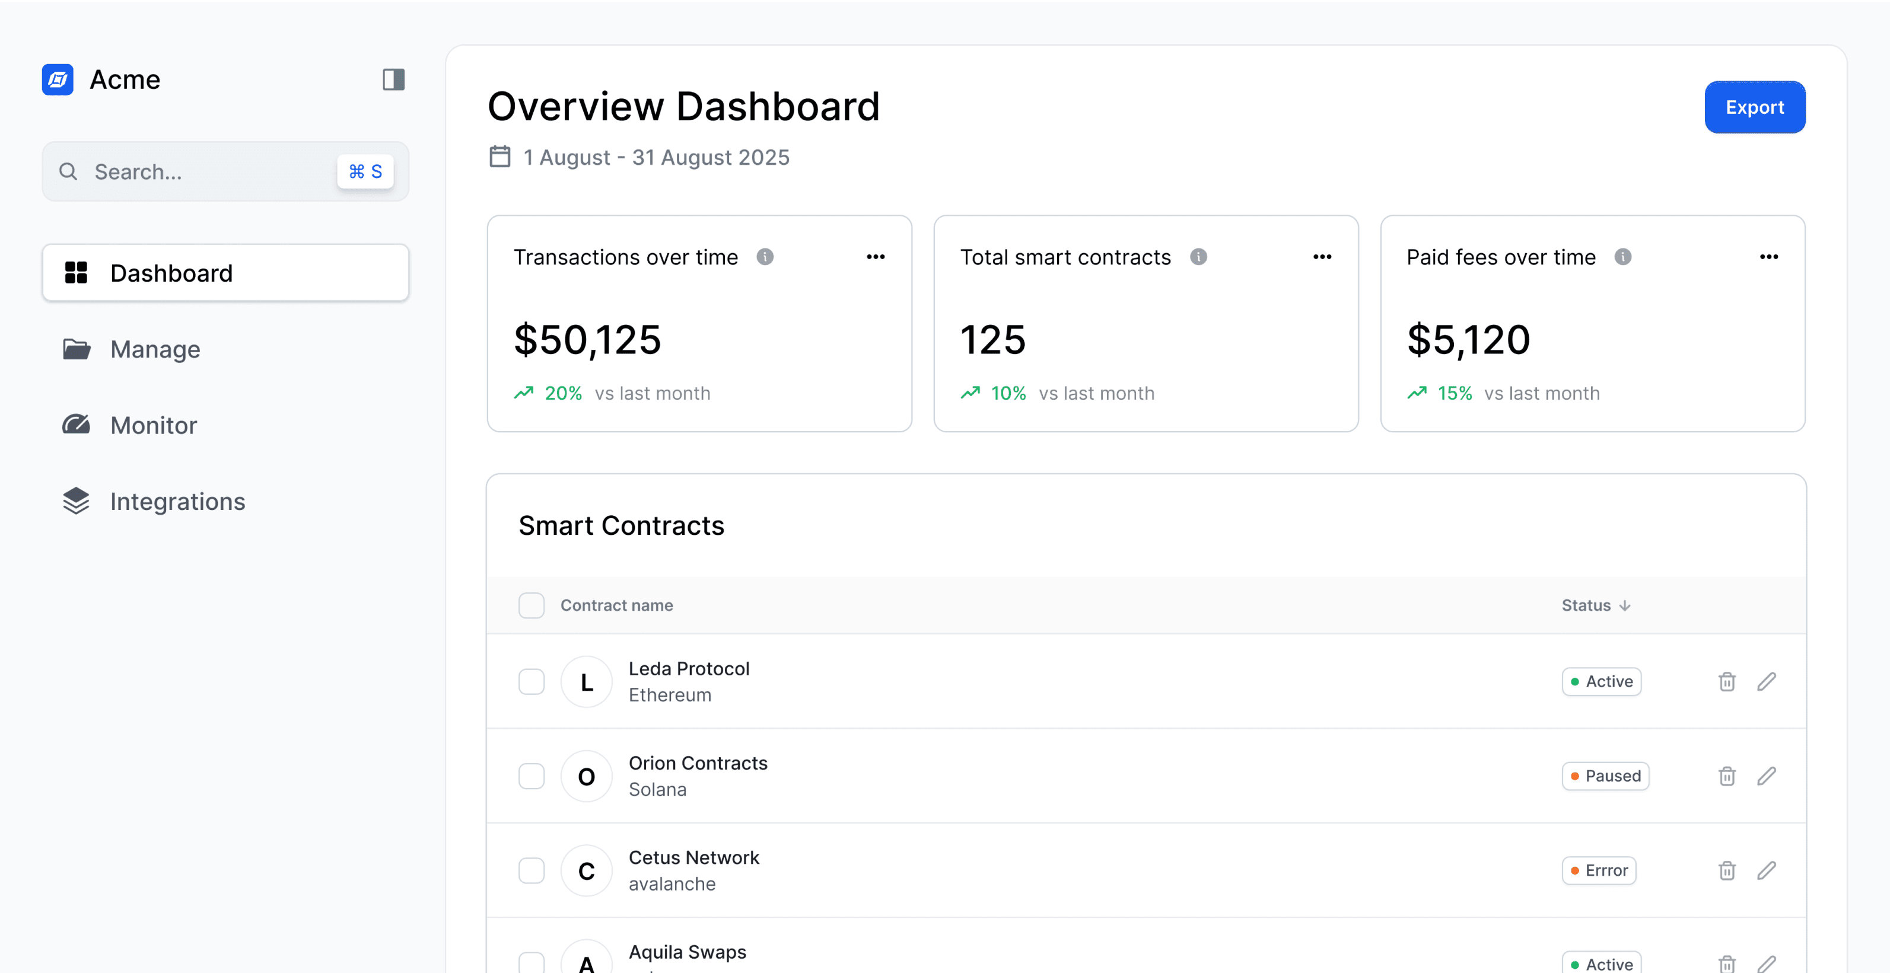Click the search magnifier icon

68,171
